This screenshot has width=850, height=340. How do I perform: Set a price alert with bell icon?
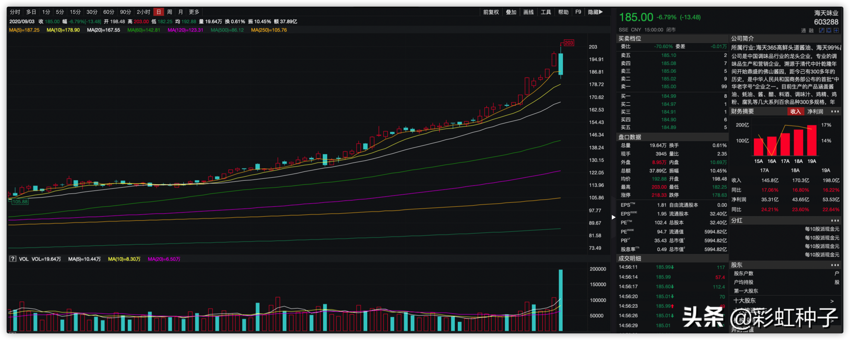[x=829, y=31]
